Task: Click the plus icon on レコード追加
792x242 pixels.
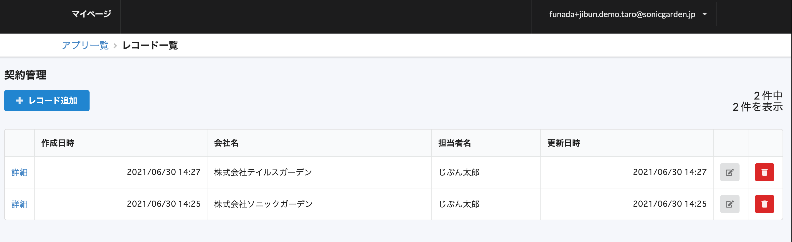Action: [20, 101]
